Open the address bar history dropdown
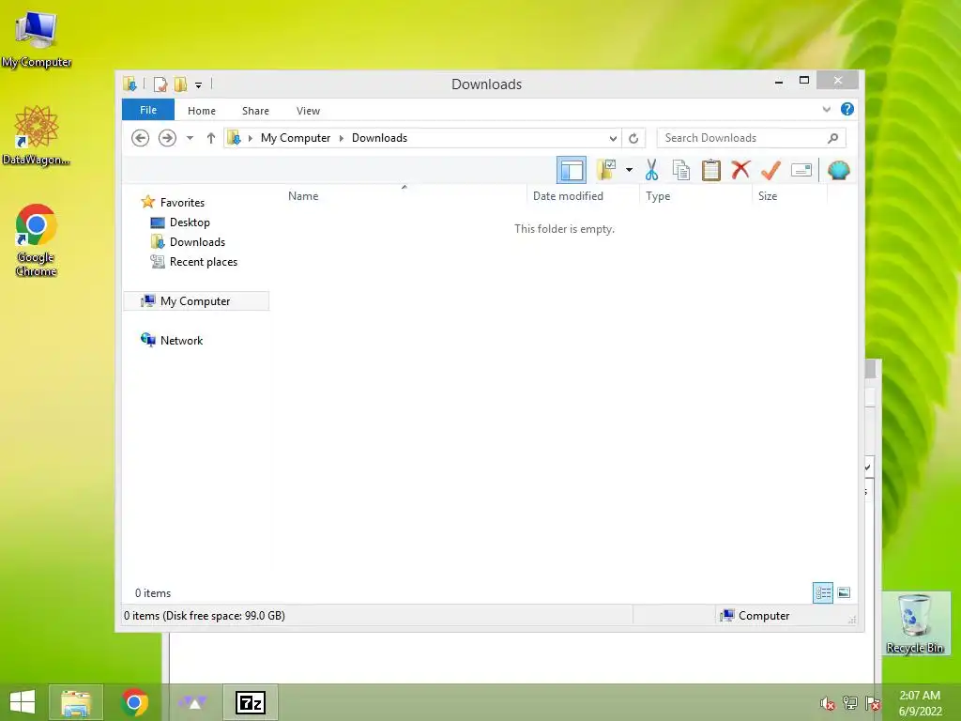The width and height of the screenshot is (961, 721). pyautogui.click(x=612, y=138)
